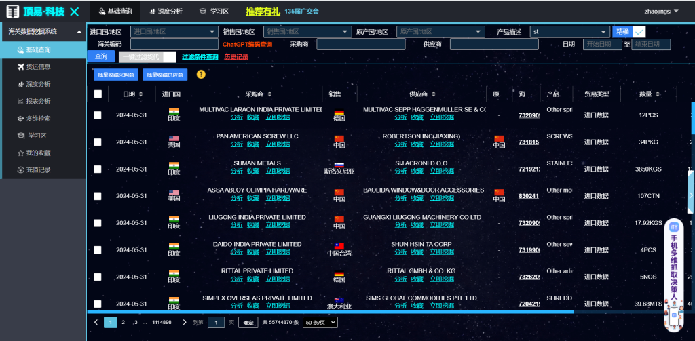Check the MULTIVAC LARAON INDIA row checkbox

point(98,115)
